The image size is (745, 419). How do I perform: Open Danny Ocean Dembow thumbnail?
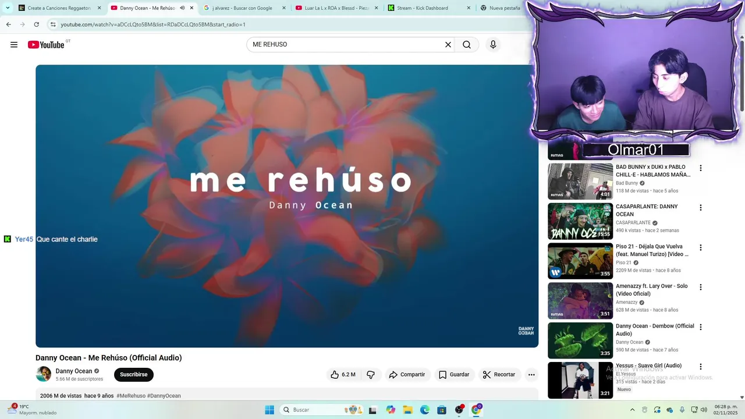[580, 340]
